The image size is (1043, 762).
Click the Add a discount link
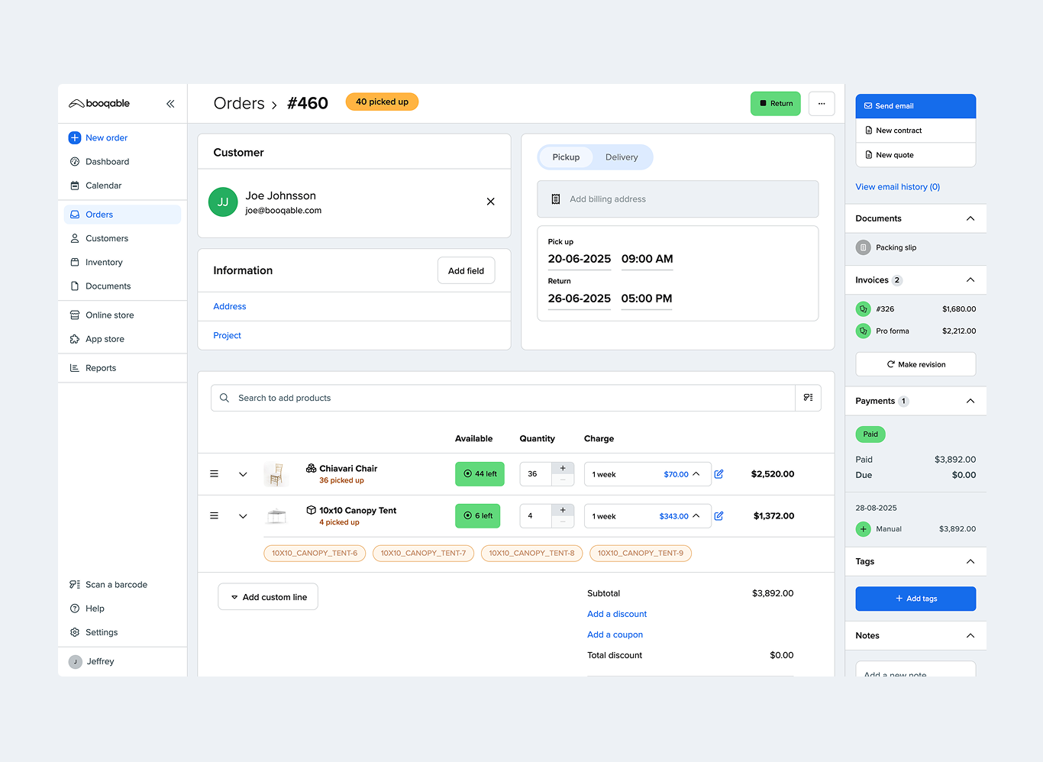(616, 614)
